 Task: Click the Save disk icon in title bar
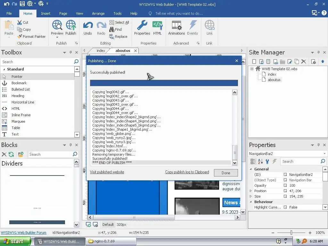pos(22,4)
